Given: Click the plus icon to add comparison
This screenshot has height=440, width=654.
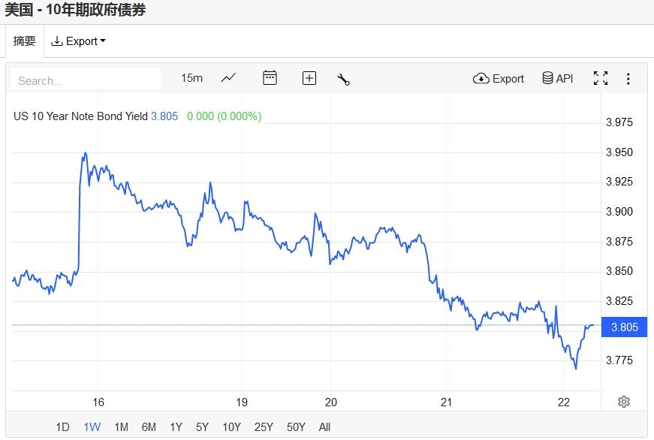Looking at the screenshot, I should coord(309,78).
